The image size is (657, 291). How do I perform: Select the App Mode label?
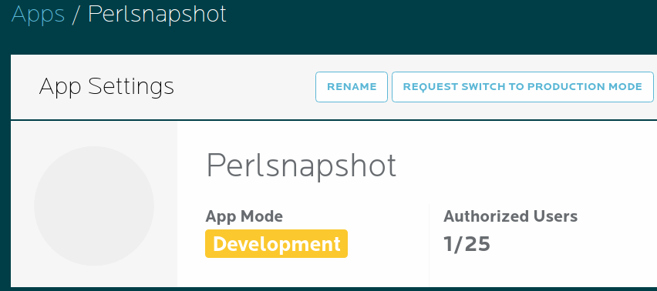(x=244, y=216)
